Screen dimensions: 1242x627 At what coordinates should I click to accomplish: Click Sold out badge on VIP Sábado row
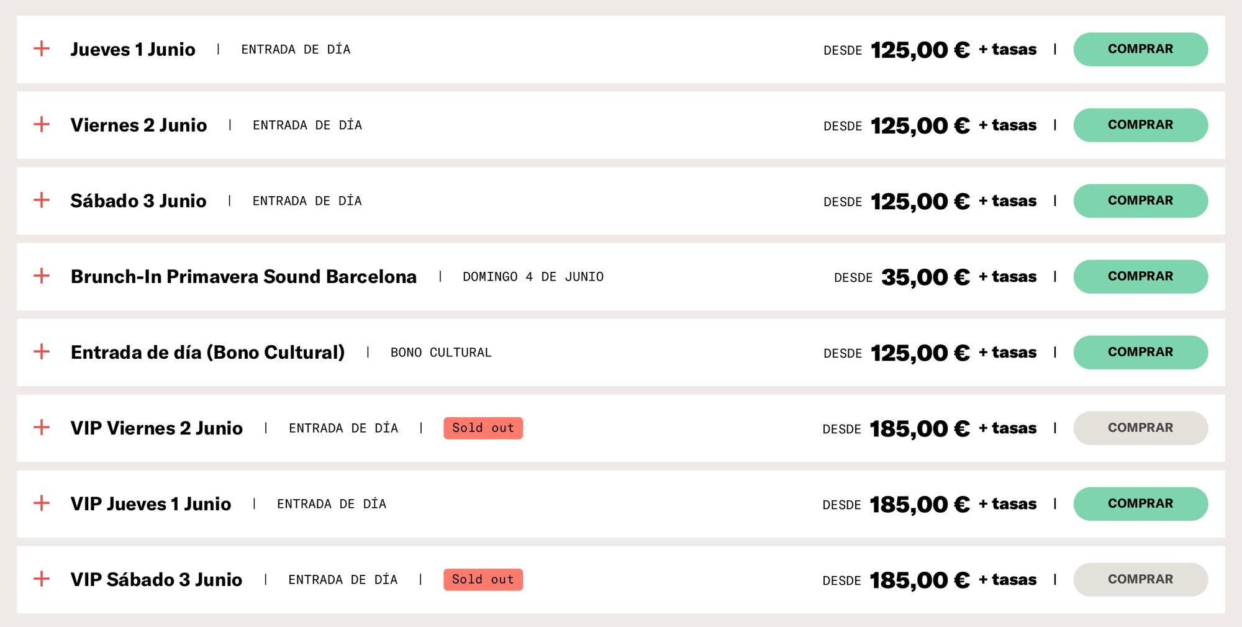pyautogui.click(x=483, y=579)
